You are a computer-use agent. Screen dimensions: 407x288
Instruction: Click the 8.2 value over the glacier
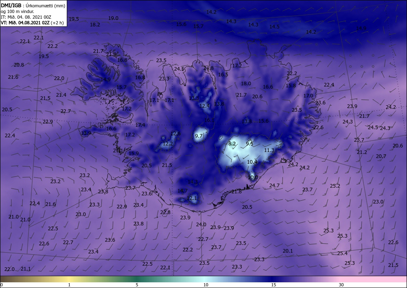pos(232,143)
